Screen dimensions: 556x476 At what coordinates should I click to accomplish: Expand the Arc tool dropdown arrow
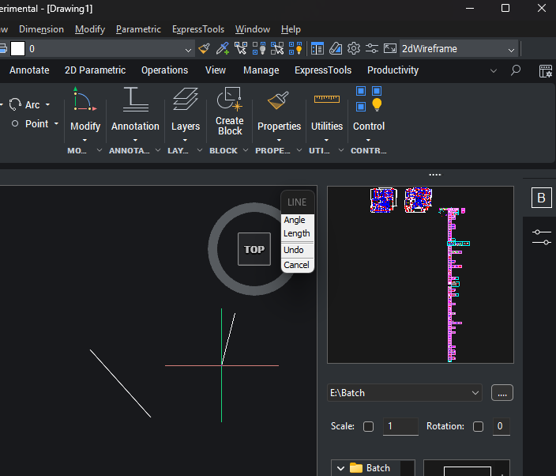pyautogui.click(x=48, y=104)
